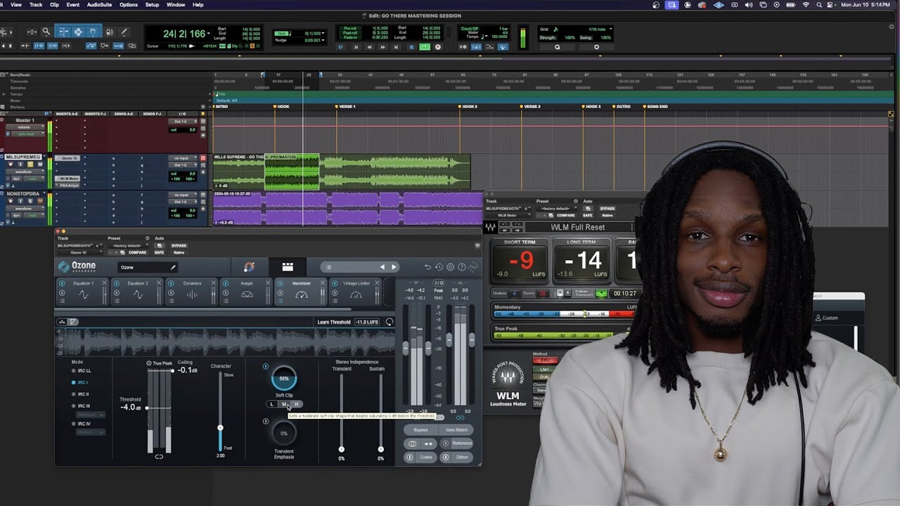Screen dimensions: 900x506
Task: Open the IRC III style dropdown
Action: tap(91, 415)
